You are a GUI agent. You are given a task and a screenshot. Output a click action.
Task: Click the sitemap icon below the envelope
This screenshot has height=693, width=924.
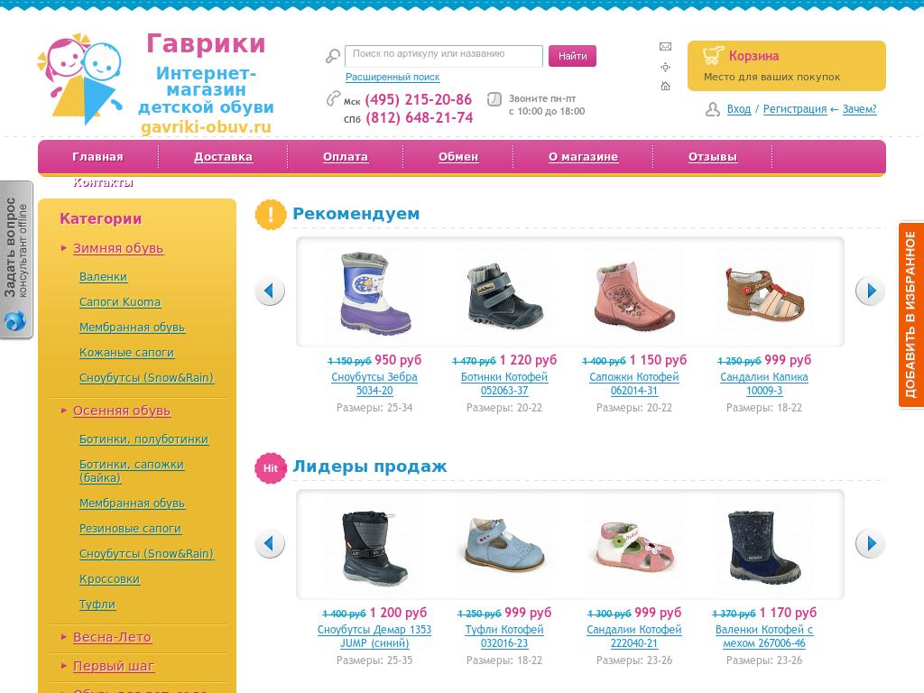[x=665, y=67]
